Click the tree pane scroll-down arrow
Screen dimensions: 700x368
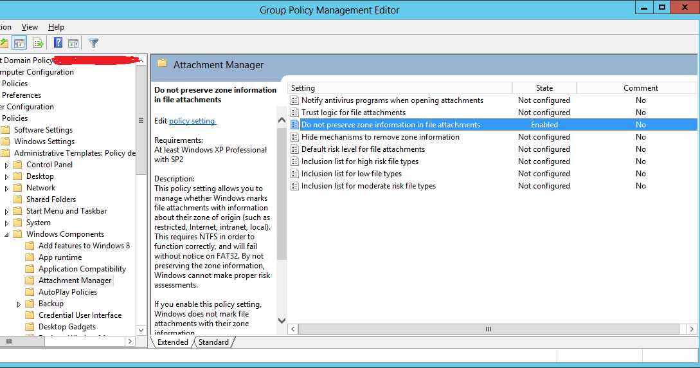click(141, 331)
